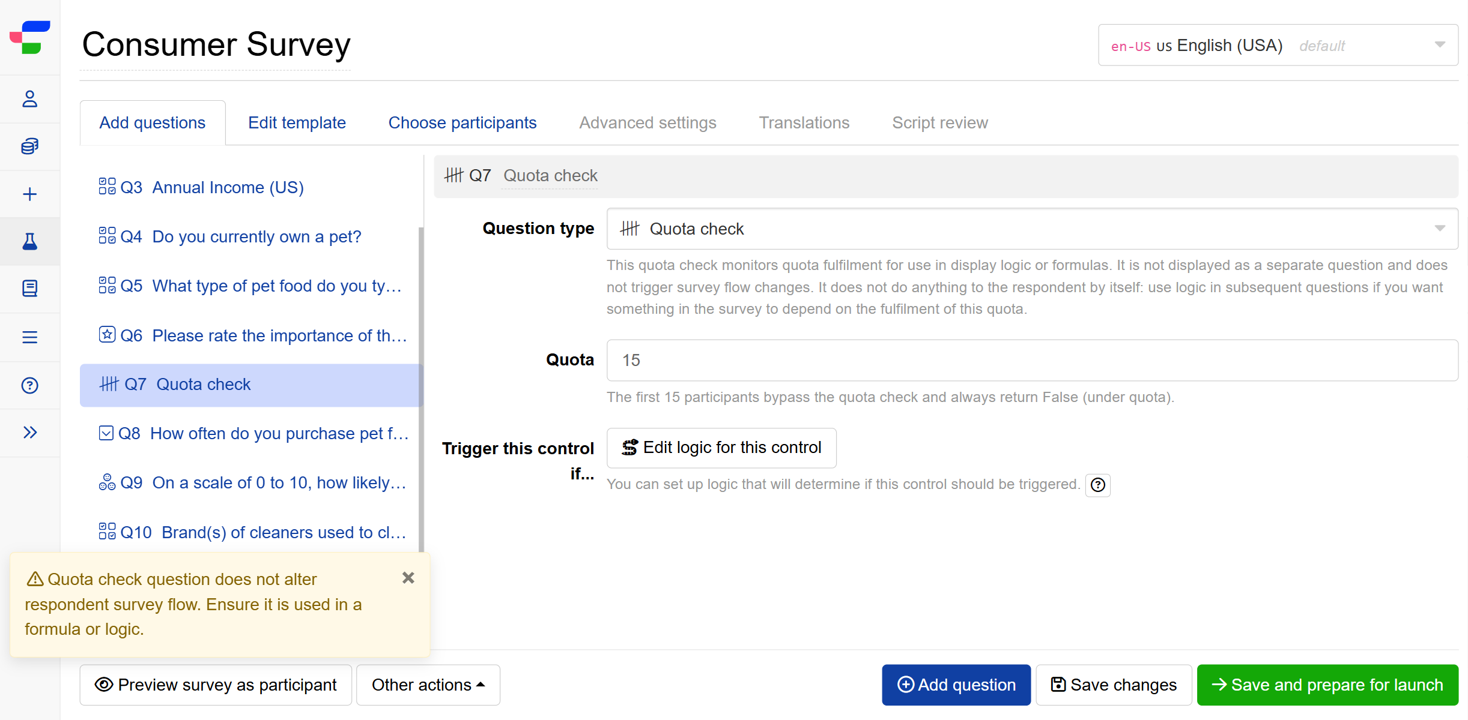Open the Translations tab
1468x720 pixels.
click(x=804, y=122)
